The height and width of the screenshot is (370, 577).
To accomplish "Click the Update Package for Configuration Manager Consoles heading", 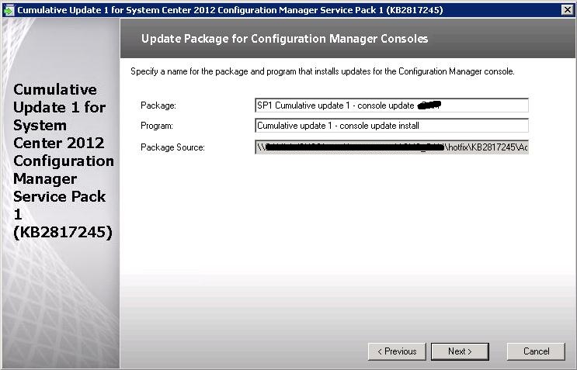I will [284, 38].
